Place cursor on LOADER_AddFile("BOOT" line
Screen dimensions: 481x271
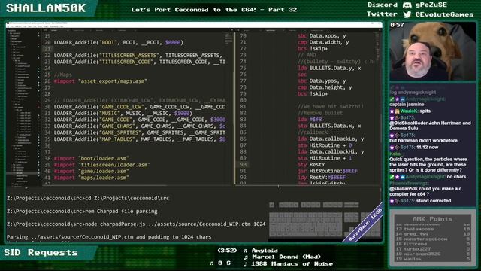coord(119,42)
